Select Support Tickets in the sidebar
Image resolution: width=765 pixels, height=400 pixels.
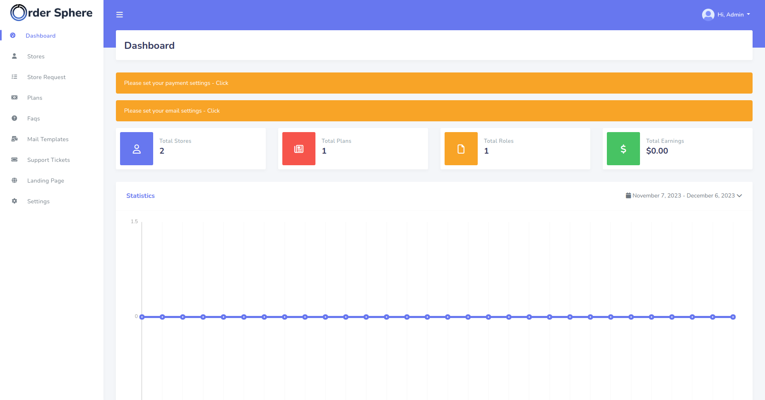(x=48, y=160)
